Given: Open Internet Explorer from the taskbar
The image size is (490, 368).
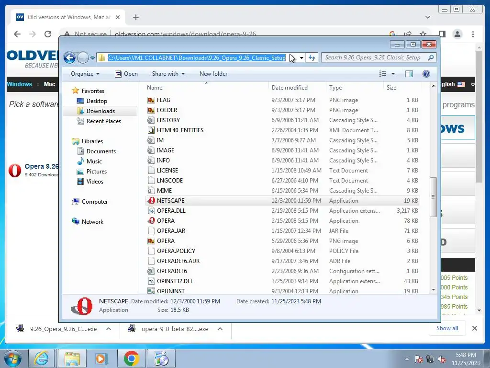Looking at the screenshot, I should [x=42, y=358].
